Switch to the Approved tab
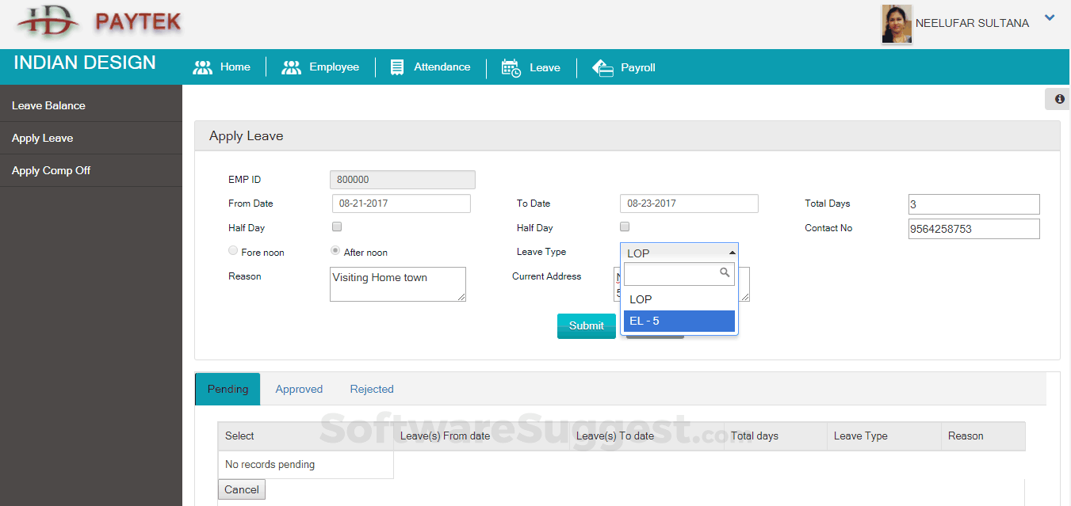The image size is (1071, 506). click(x=299, y=389)
